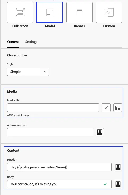Click the Fullscreen label text
128x195 pixels.
pos(20,26)
